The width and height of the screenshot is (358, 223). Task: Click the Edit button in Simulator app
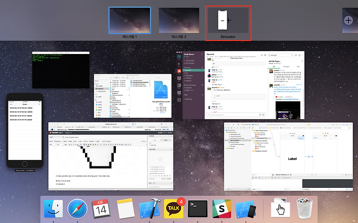click(11, 104)
